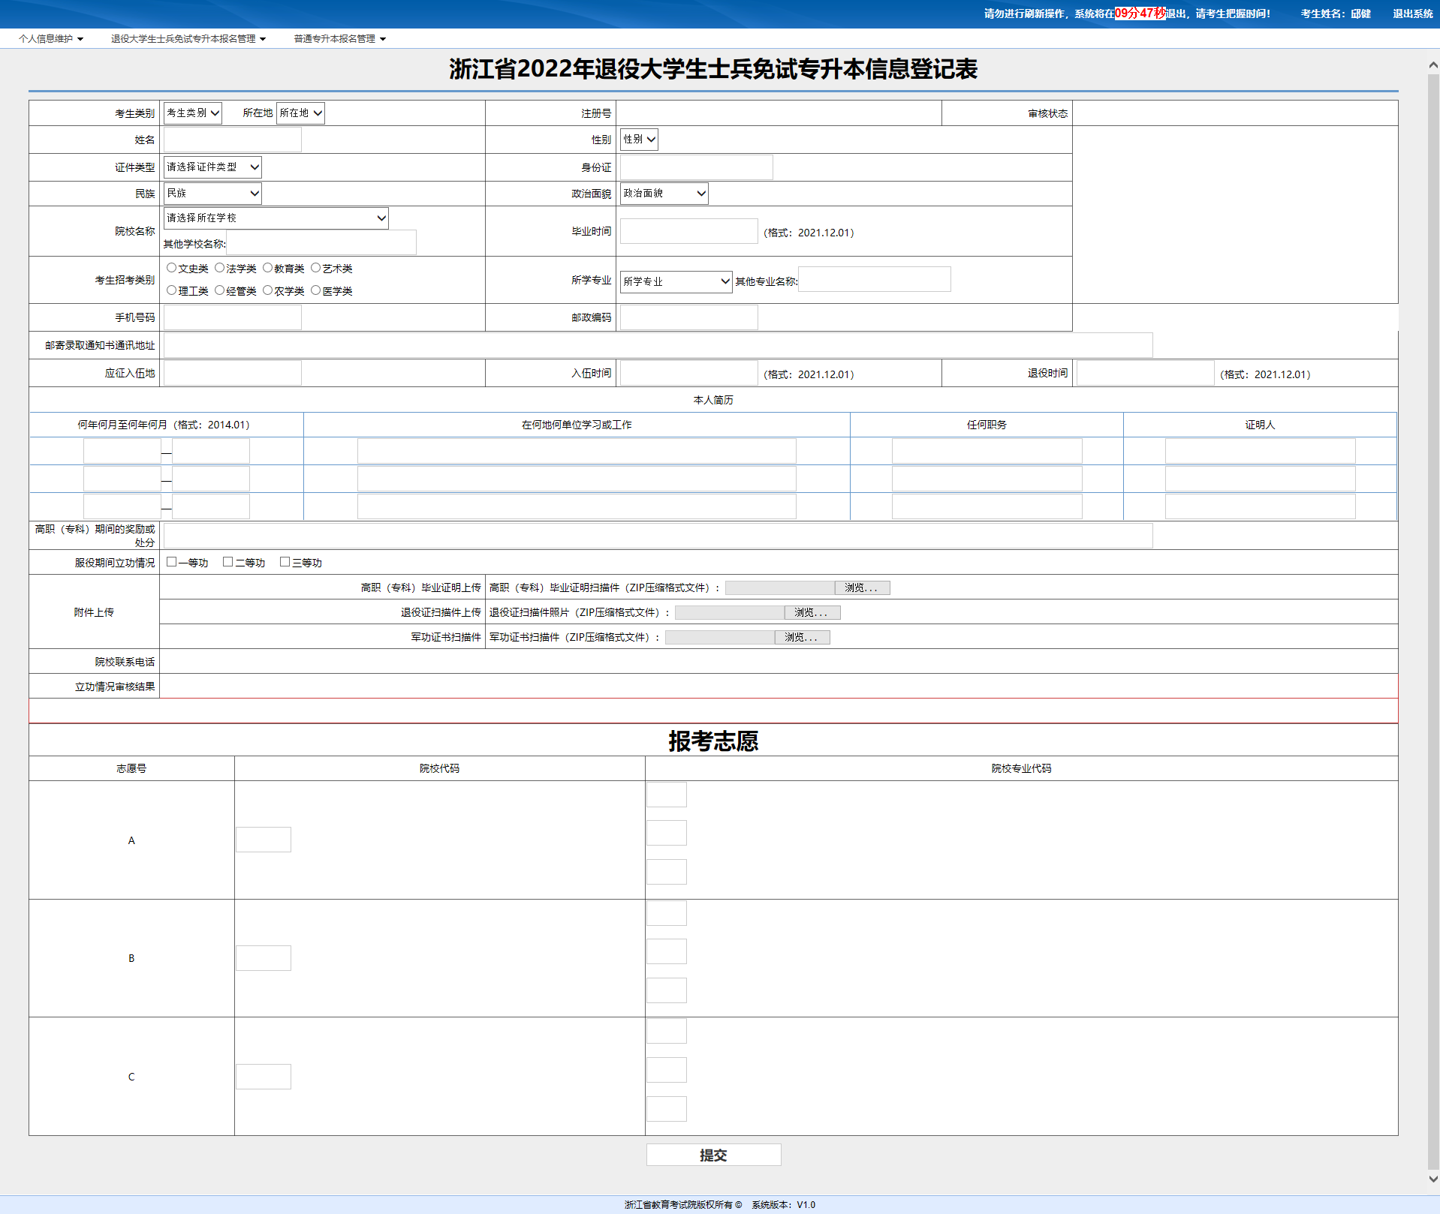Click the 姓名 input field
Screen dimensions: 1440x1214
coord(233,140)
